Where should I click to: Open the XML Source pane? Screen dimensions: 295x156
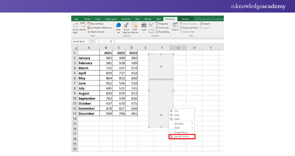pos(175,26)
